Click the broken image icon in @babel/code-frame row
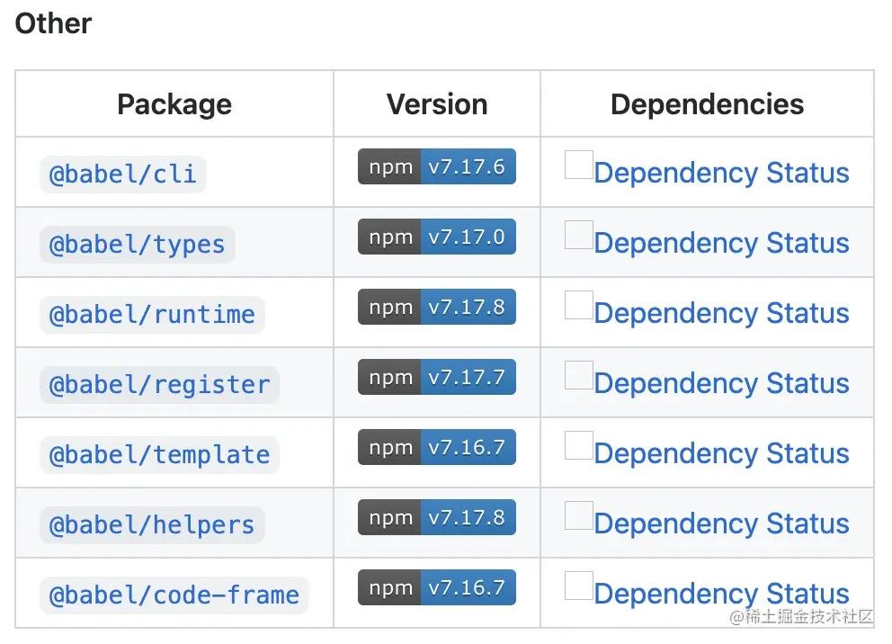 pos(578,586)
